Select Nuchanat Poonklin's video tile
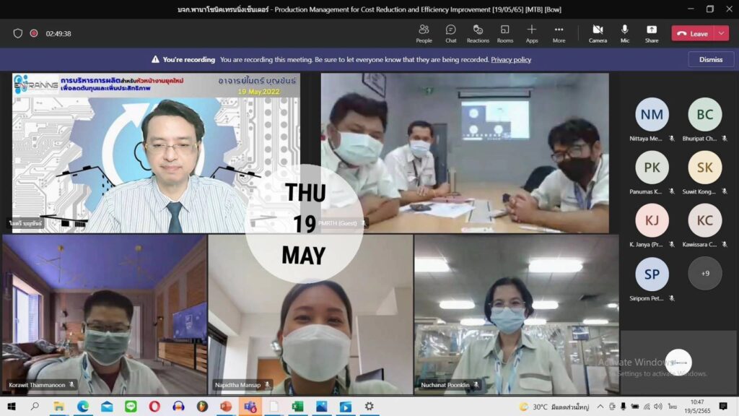The width and height of the screenshot is (739, 416). (517, 315)
